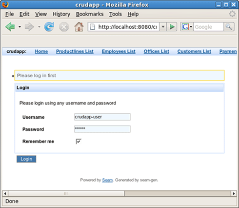Click the Username input field

(102, 117)
